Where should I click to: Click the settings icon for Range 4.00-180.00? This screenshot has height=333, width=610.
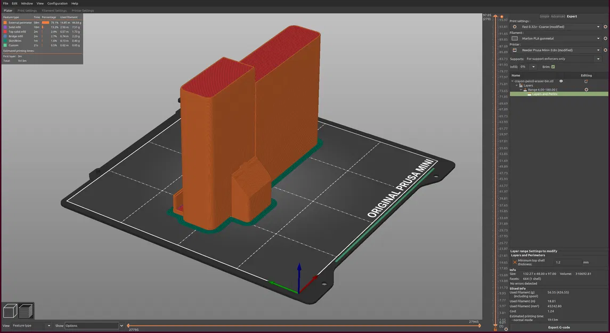[586, 90]
